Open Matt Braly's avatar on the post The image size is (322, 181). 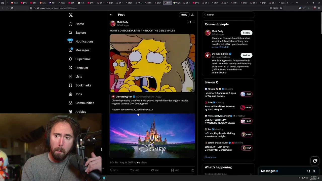(112, 24)
